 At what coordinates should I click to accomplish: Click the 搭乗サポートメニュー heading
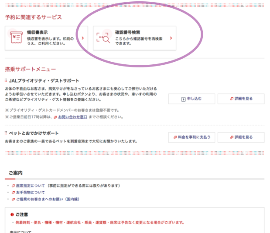(x=30, y=69)
